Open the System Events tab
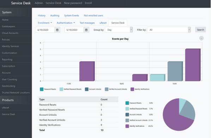 click(x=72, y=16)
